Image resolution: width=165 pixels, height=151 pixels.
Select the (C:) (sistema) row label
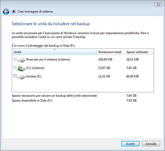[35, 68]
